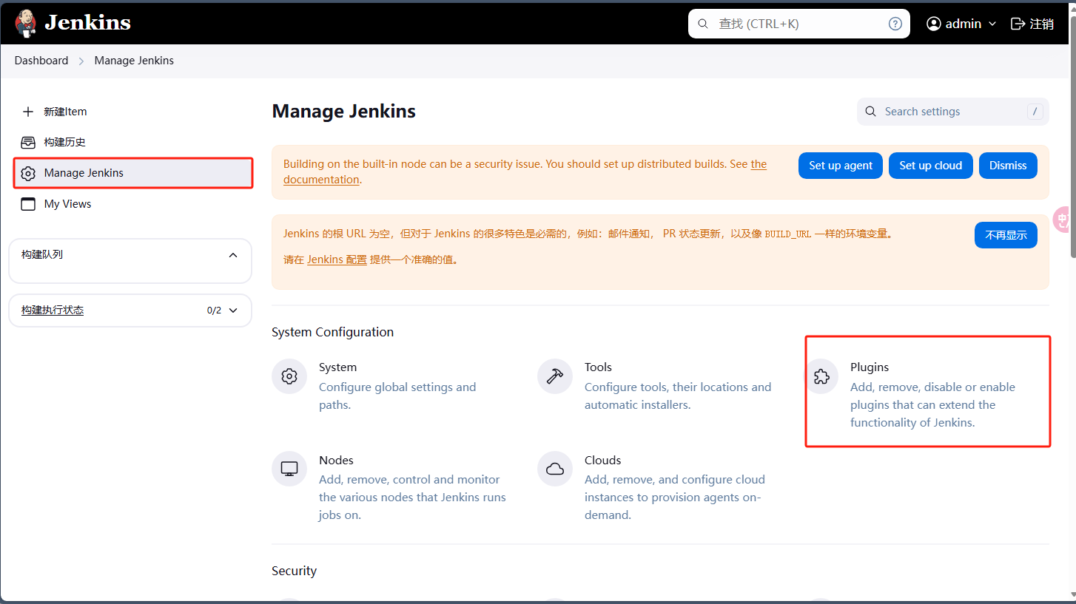Click the breadcrumb arrow after Dashboard

point(81,61)
